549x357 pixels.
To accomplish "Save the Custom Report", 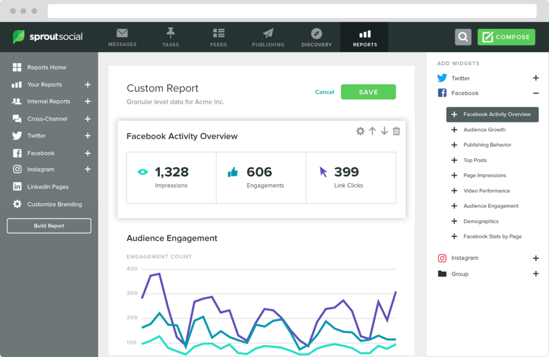I will point(368,92).
